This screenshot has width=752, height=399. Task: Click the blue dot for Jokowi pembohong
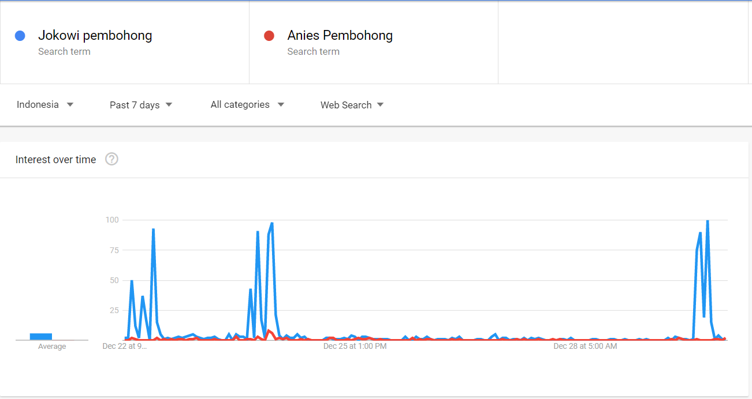[20, 36]
